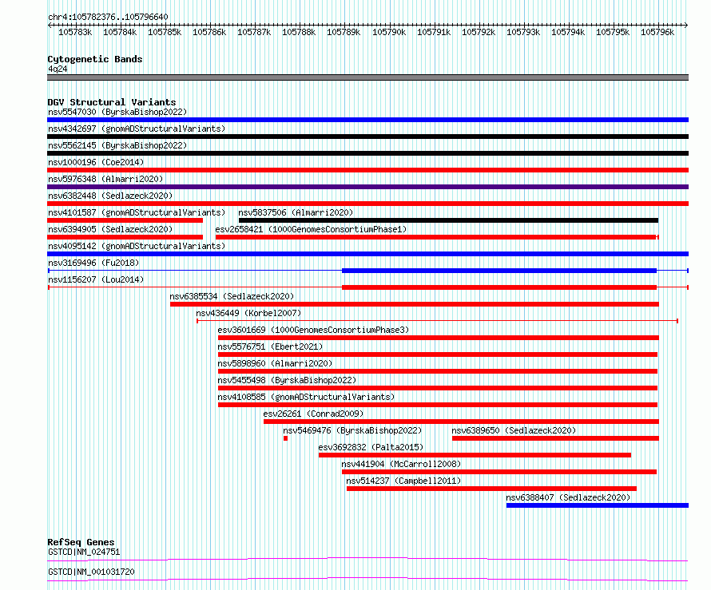This screenshot has height=590, width=711.
Task: Click the nsv441904 (McCarroll2008) label
Action: pyautogui.click(x=401, y=464)
